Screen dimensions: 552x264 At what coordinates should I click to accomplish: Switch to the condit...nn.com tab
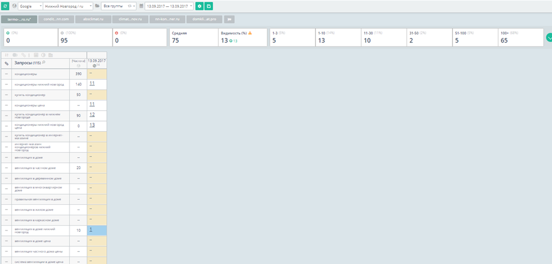click(x=56, y=20)
